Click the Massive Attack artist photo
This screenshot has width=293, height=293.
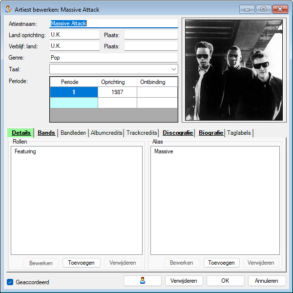pyautogui.click(x=234, y=70)
